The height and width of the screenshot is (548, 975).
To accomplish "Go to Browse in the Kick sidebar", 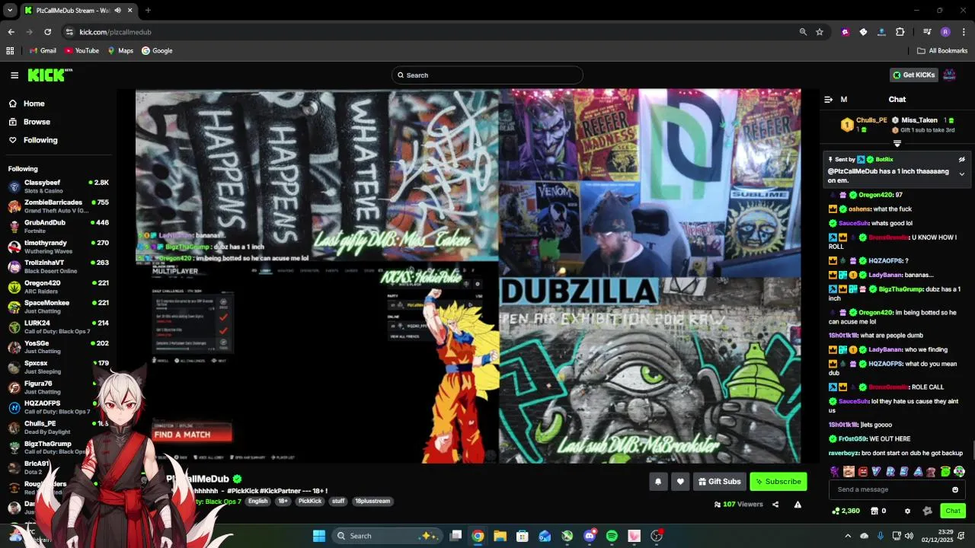I will tap(30, 122).
